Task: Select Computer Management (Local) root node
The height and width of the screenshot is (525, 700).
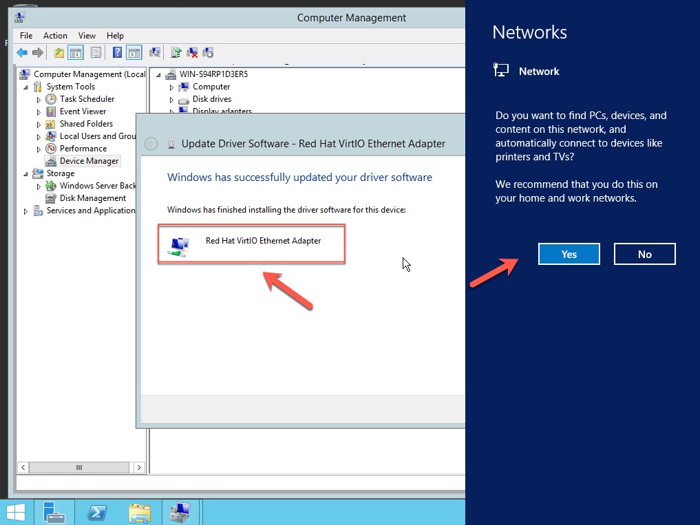Action: pyautogui.click(x=89, y=74)
